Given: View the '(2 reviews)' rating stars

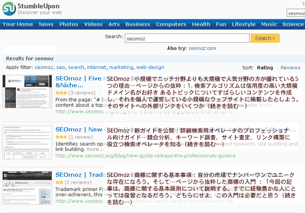Looking at the screenshot, I should point(59,182).
